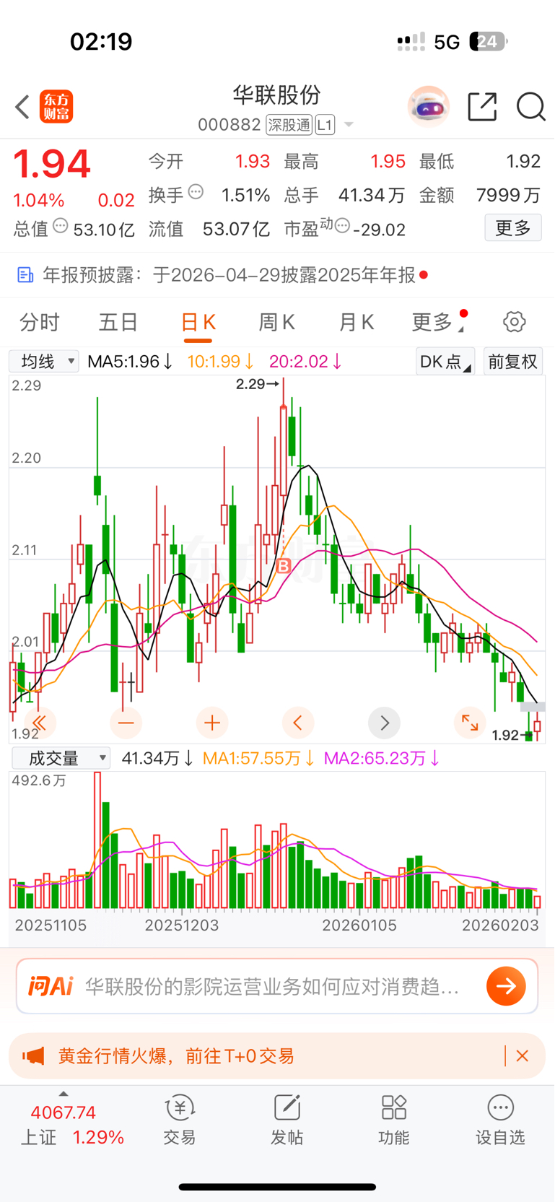Switch to 周K tab
This screenshot has height=1202, width=555.
276,322
